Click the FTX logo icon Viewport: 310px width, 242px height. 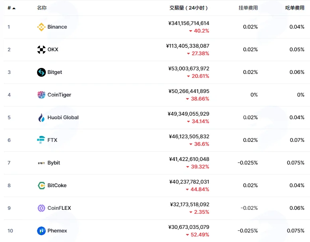click(41, 140)
